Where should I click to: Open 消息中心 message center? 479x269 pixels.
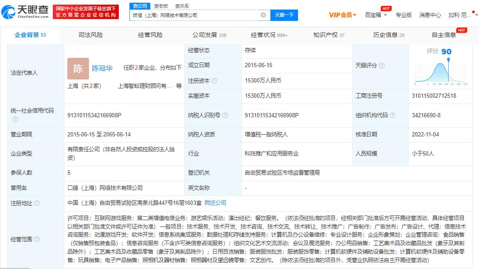(x=430, y=15)
